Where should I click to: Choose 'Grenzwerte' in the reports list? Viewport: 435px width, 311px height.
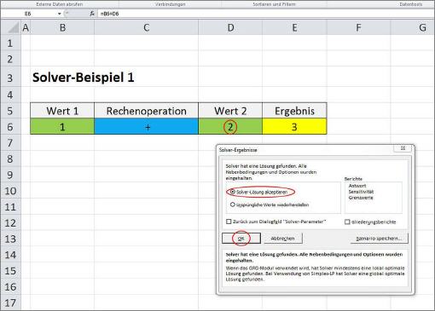(x=361, y=198)
